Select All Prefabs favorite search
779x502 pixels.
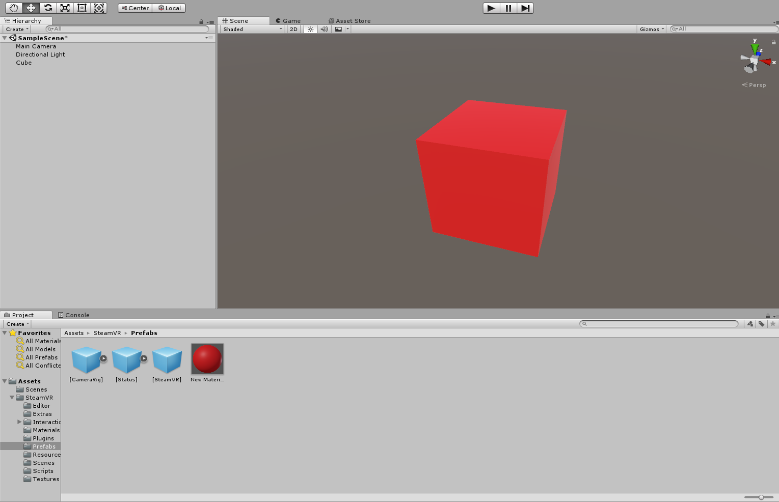click(37, 357)
